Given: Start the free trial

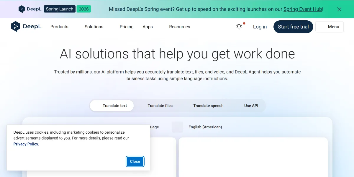Looking at the screenshot, I should click(x=293, y=27).
